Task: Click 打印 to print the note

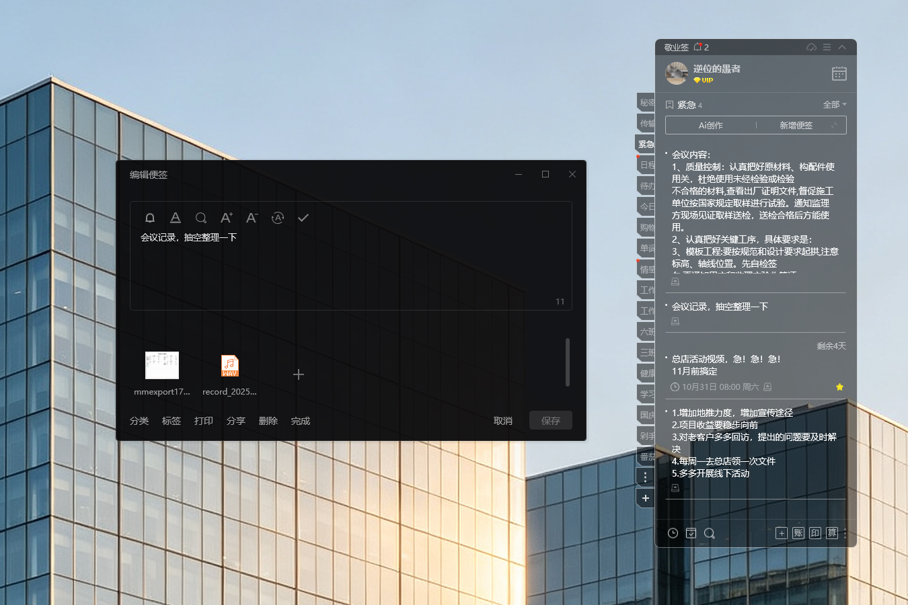Action: pos(204,421)
